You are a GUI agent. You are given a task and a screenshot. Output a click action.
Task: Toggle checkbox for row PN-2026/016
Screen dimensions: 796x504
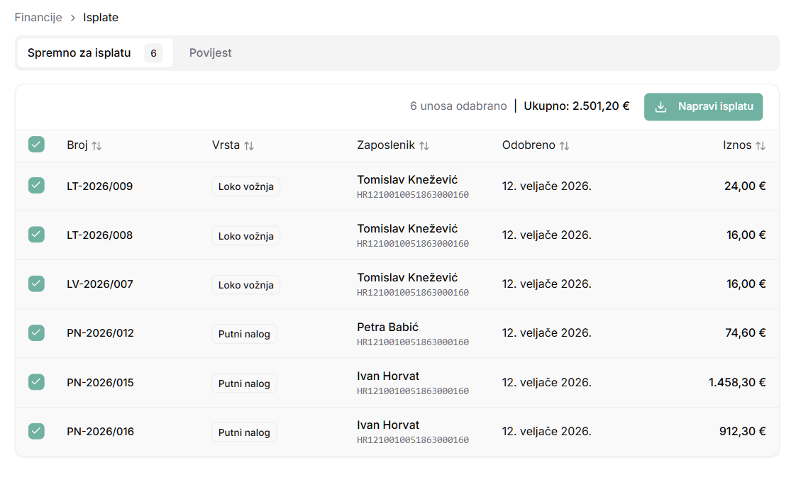(x=36, y=431)
